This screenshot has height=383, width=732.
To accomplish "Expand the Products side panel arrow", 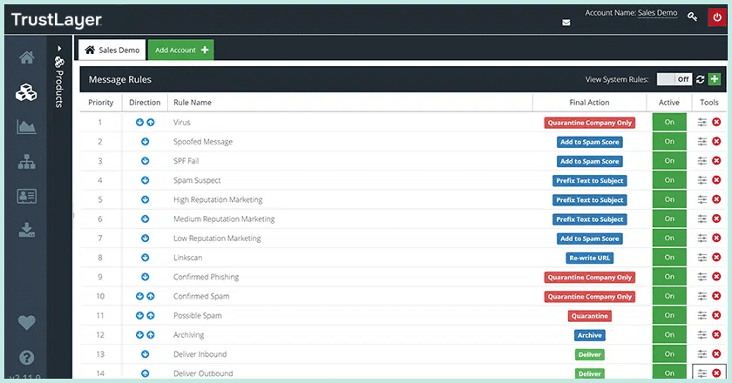I will 59,49.
